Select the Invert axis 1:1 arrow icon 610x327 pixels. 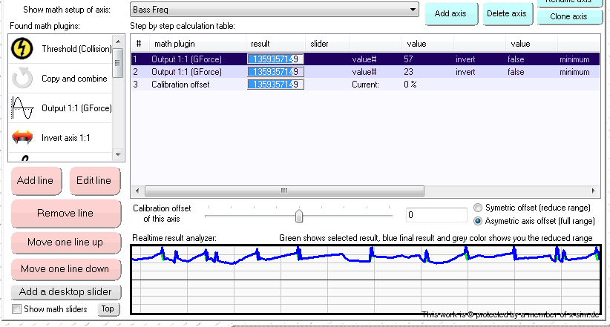[24, 137]
